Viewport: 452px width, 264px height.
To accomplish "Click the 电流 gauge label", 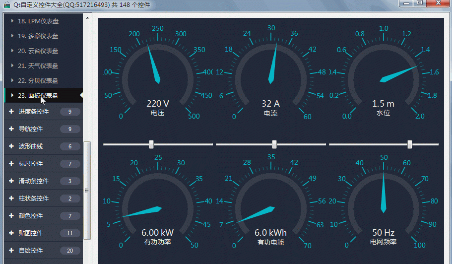I will point(271,113).
